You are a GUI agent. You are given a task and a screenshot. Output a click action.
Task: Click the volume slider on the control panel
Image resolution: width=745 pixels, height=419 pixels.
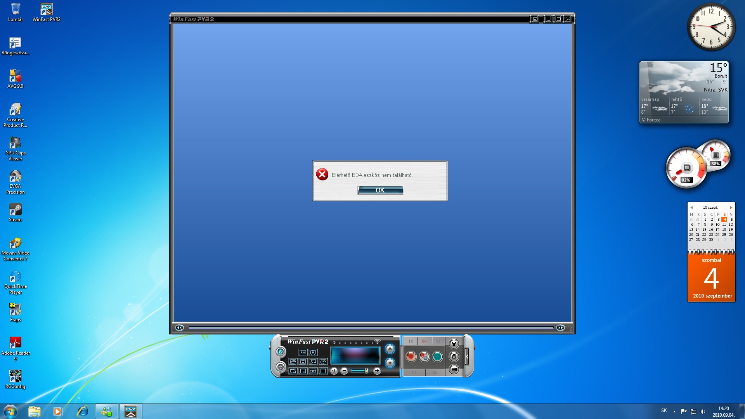[360, 371]
